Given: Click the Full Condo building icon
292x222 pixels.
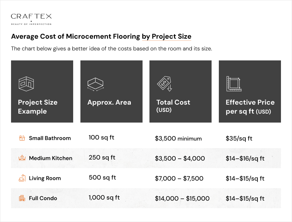Looking at the screenshot, I should coord(22,198).
